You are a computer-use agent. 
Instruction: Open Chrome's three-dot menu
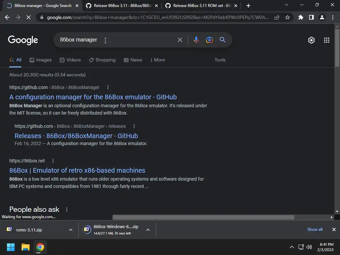(x=333, y=17)
